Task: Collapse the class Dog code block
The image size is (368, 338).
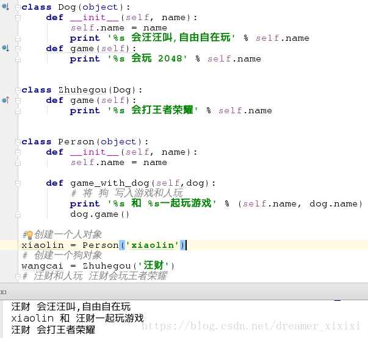Action: pos(18,7)
